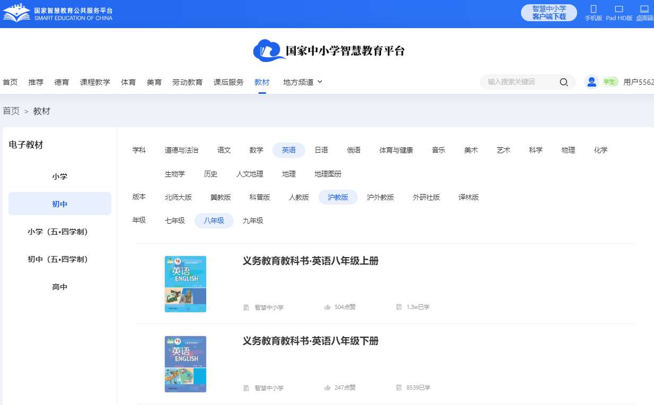Filter subject by 美术
Viewport: 654px width, 405px height.
coord(471,151)
